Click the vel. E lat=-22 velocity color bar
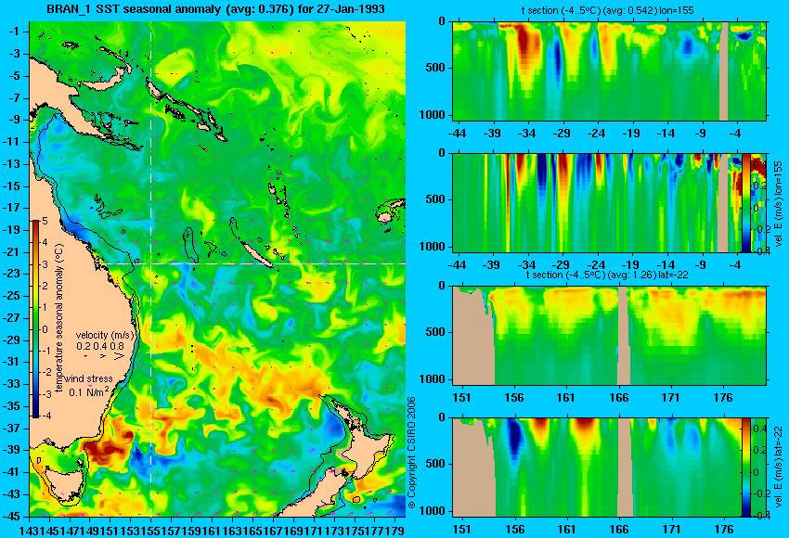 point(745,468)
